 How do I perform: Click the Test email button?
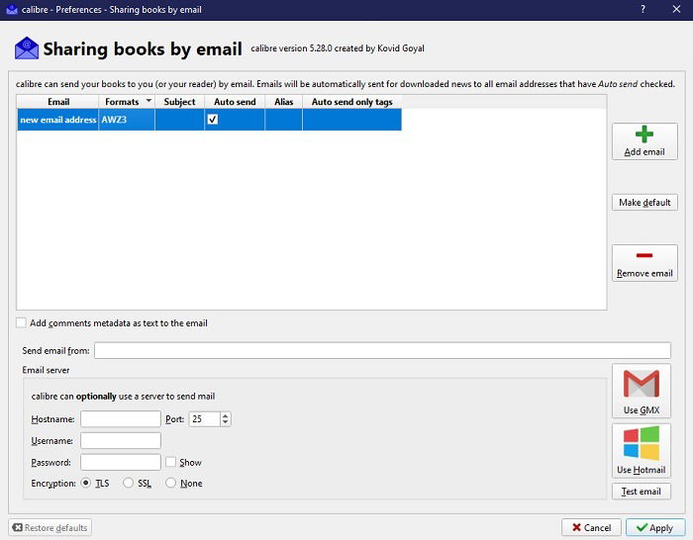point(642,492)
